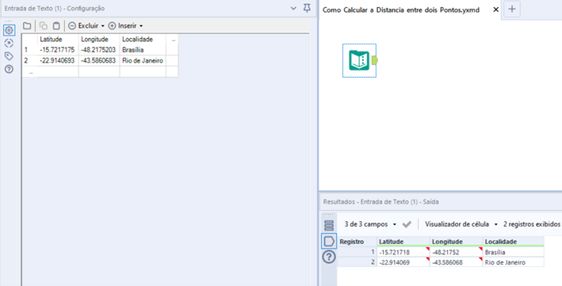This screenshot has height=286, width=562.
Task: Click the Latitude column header in configuration grid
Action: click(x=58, y=40)
